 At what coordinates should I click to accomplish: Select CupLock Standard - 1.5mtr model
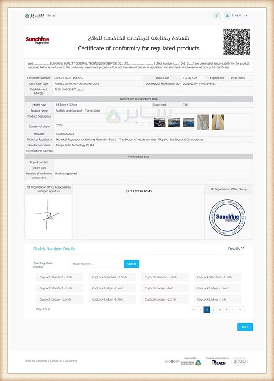coord(218,277)
